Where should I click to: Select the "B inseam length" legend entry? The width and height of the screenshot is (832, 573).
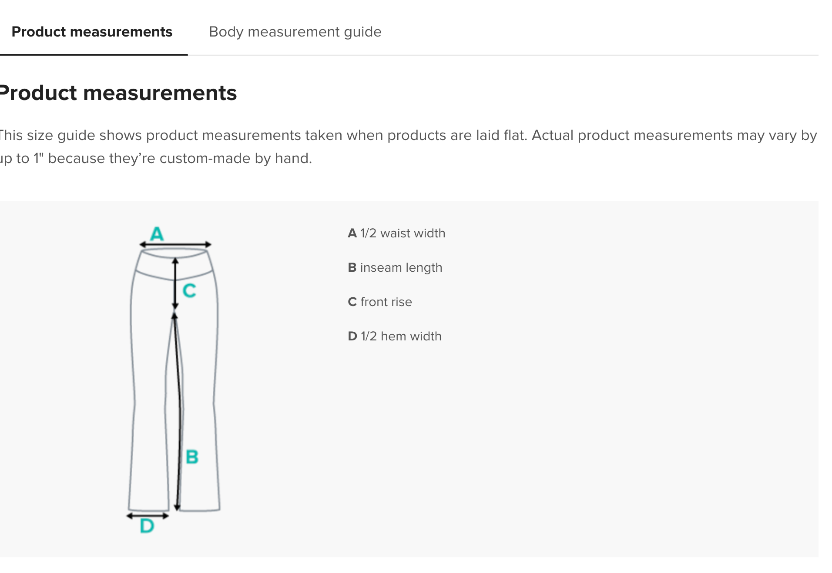click(395, 268)
